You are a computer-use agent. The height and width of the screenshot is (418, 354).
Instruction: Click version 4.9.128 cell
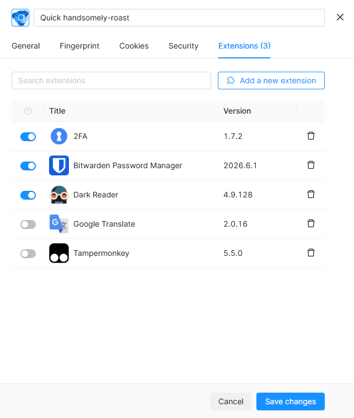[x=238, y=195]
